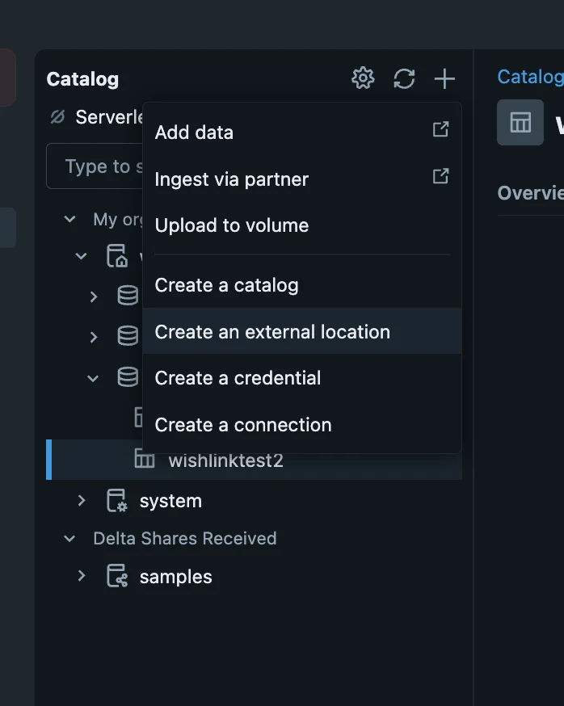The image size is (564, 706).
Task: Expand the samples catalog node
Action: [82, 577]
